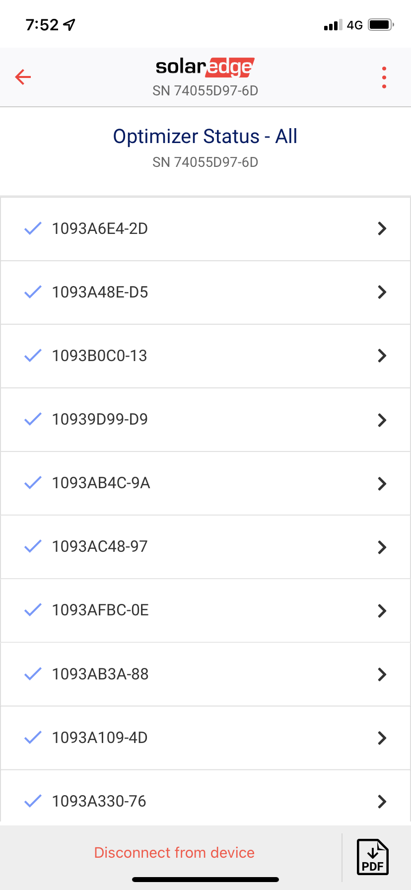Tap inverter serial number SN 74055D97-6D in header

click(205, 91)
